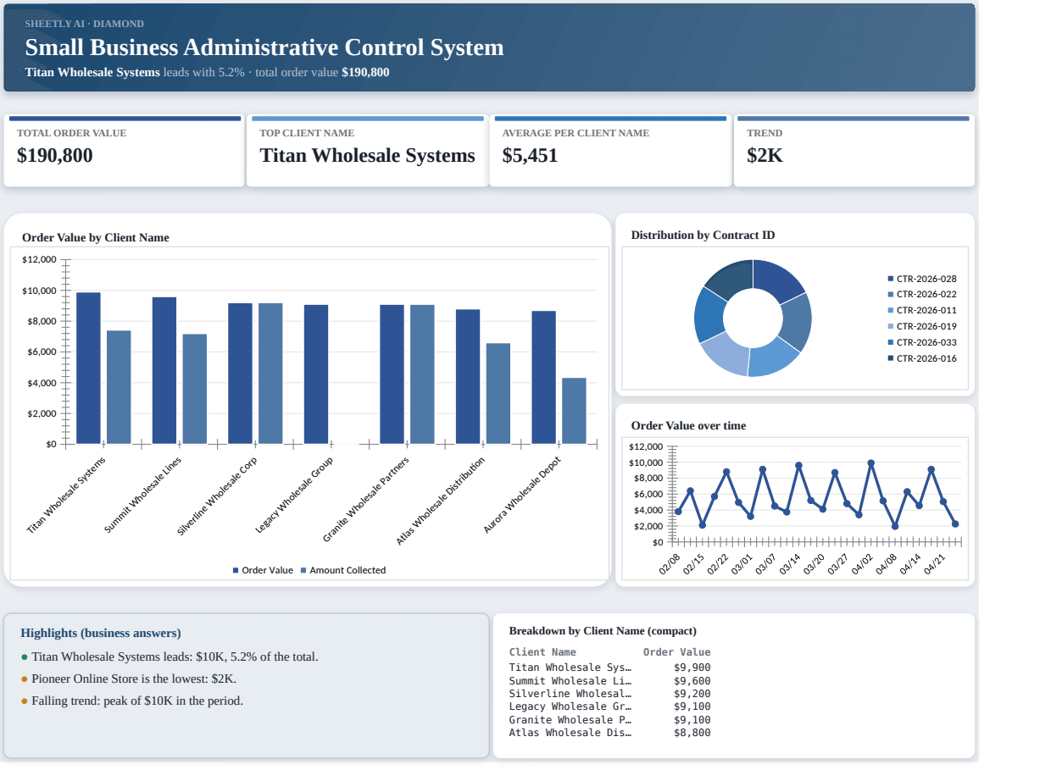The image size is (1040, 781).
Task: Select the CTR-2026-011 legend label
Action: coord(926,310)
